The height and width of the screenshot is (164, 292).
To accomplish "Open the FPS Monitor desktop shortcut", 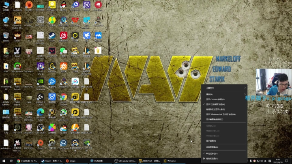I will pyautogui.click(x=17, y=68).
